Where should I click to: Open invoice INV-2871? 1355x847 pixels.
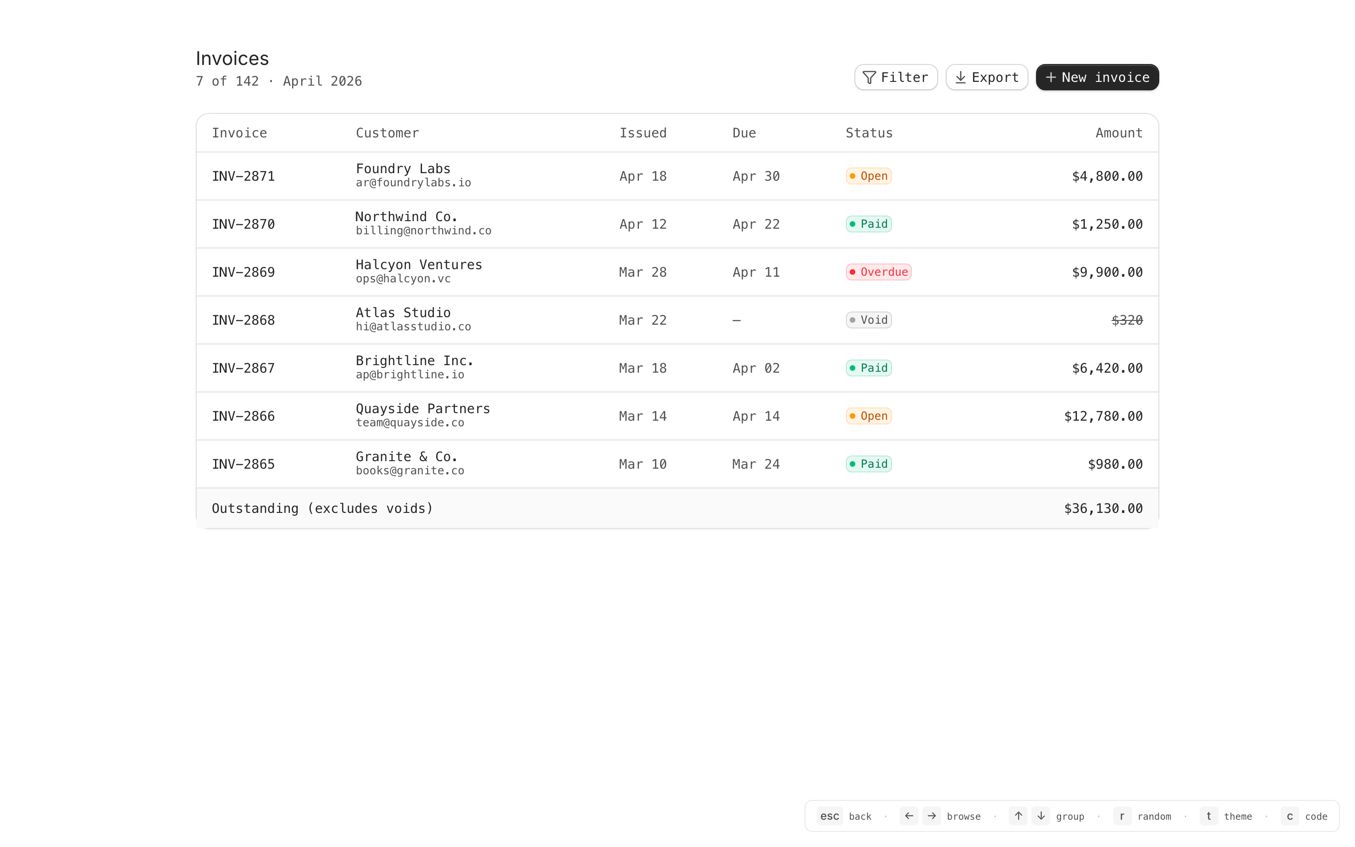tap(243, 176)
